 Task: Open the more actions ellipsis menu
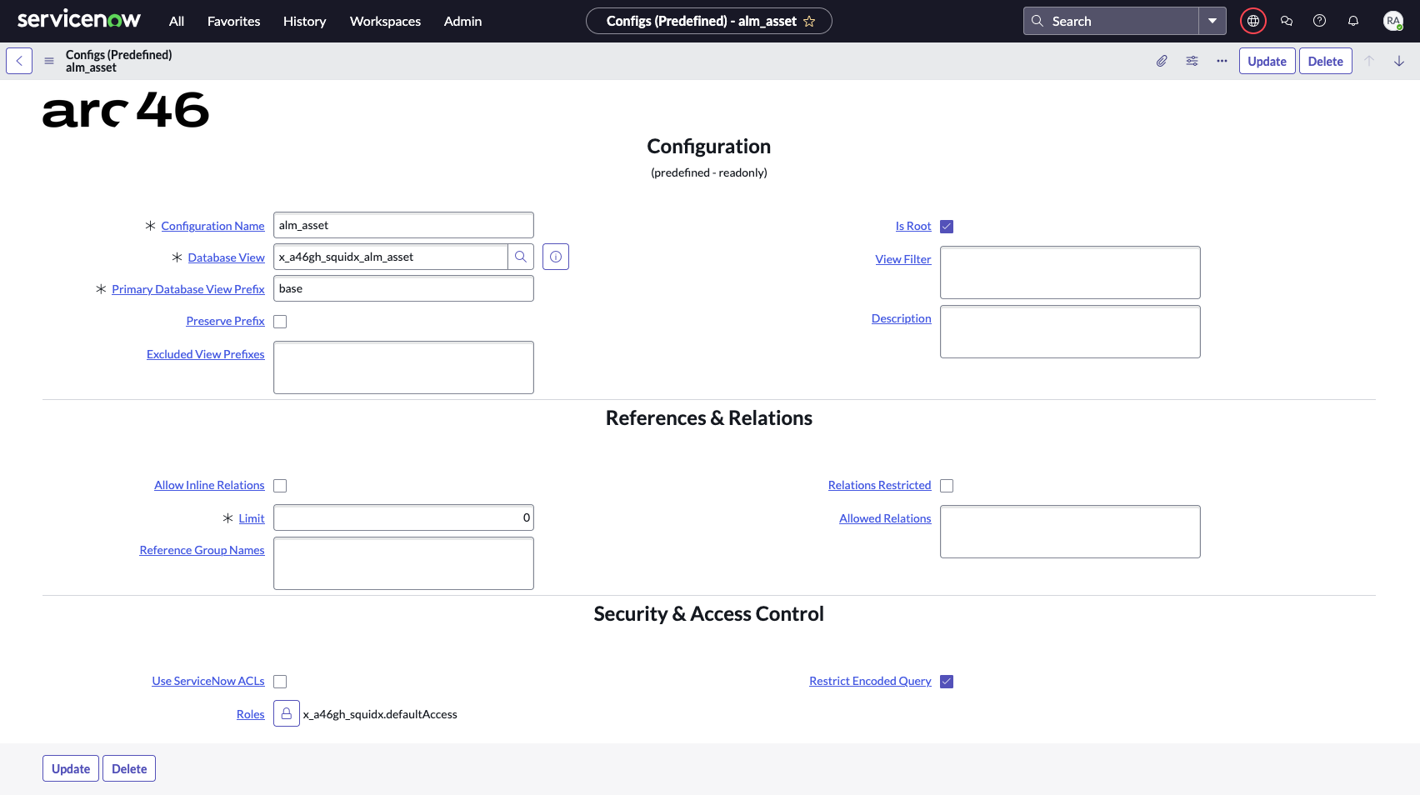click(1222, 61)
